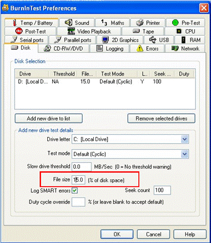This screenshot has height=243, width=211.
Task: Click Remove selected drives button
Action: [x=162, y=118]
